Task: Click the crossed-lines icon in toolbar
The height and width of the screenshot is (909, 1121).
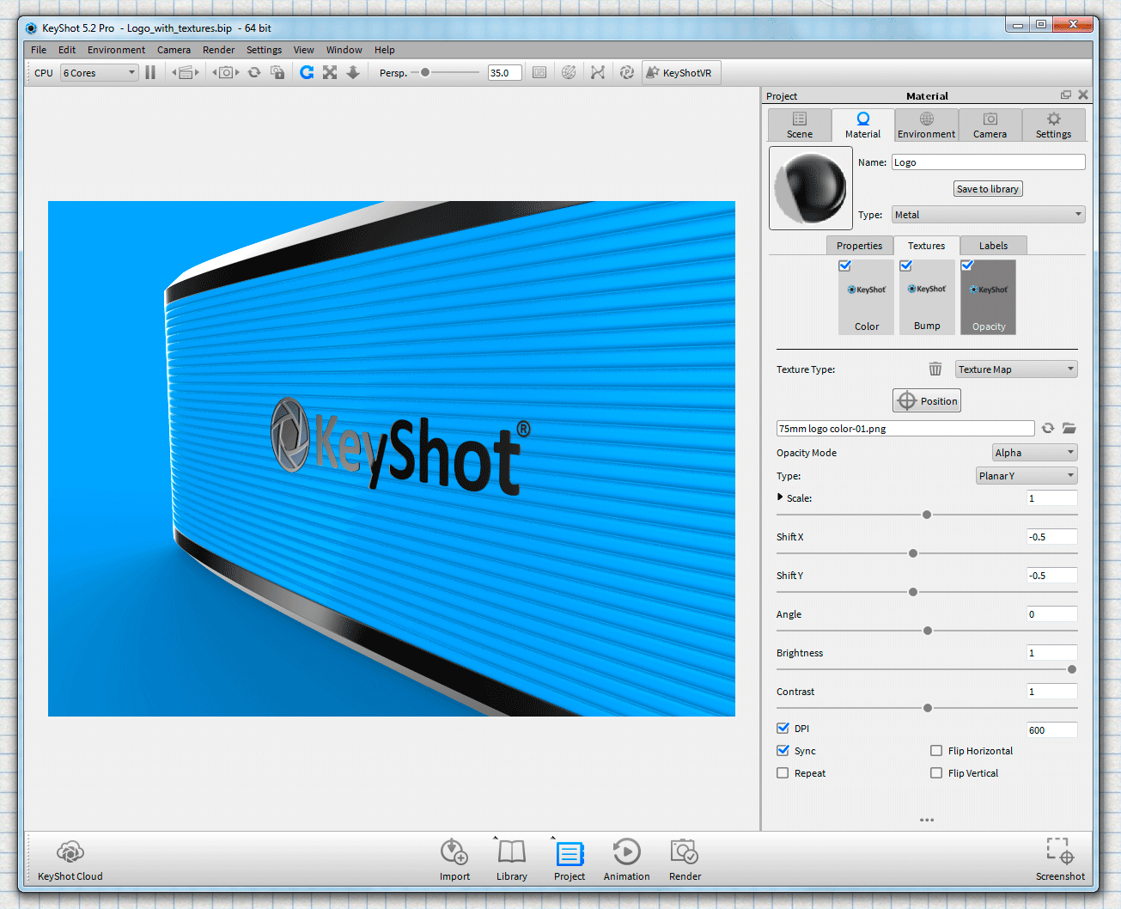Action: pos(598,73)
